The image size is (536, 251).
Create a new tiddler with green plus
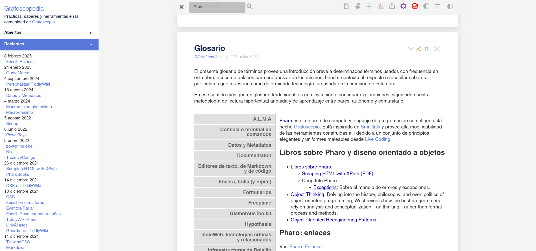[369, 6]
